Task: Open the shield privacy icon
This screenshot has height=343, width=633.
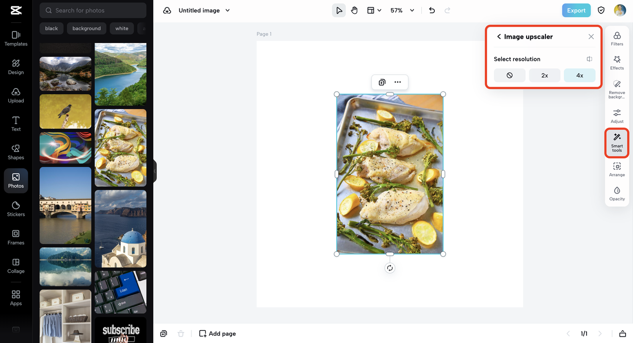Action: tap(601, 10)
